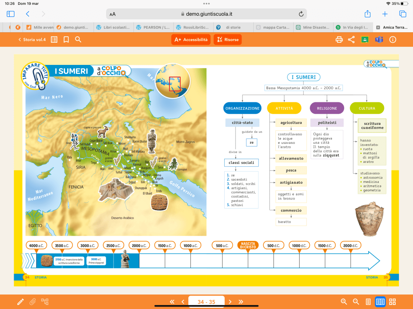Share the page via share icon

pos(351,39)
